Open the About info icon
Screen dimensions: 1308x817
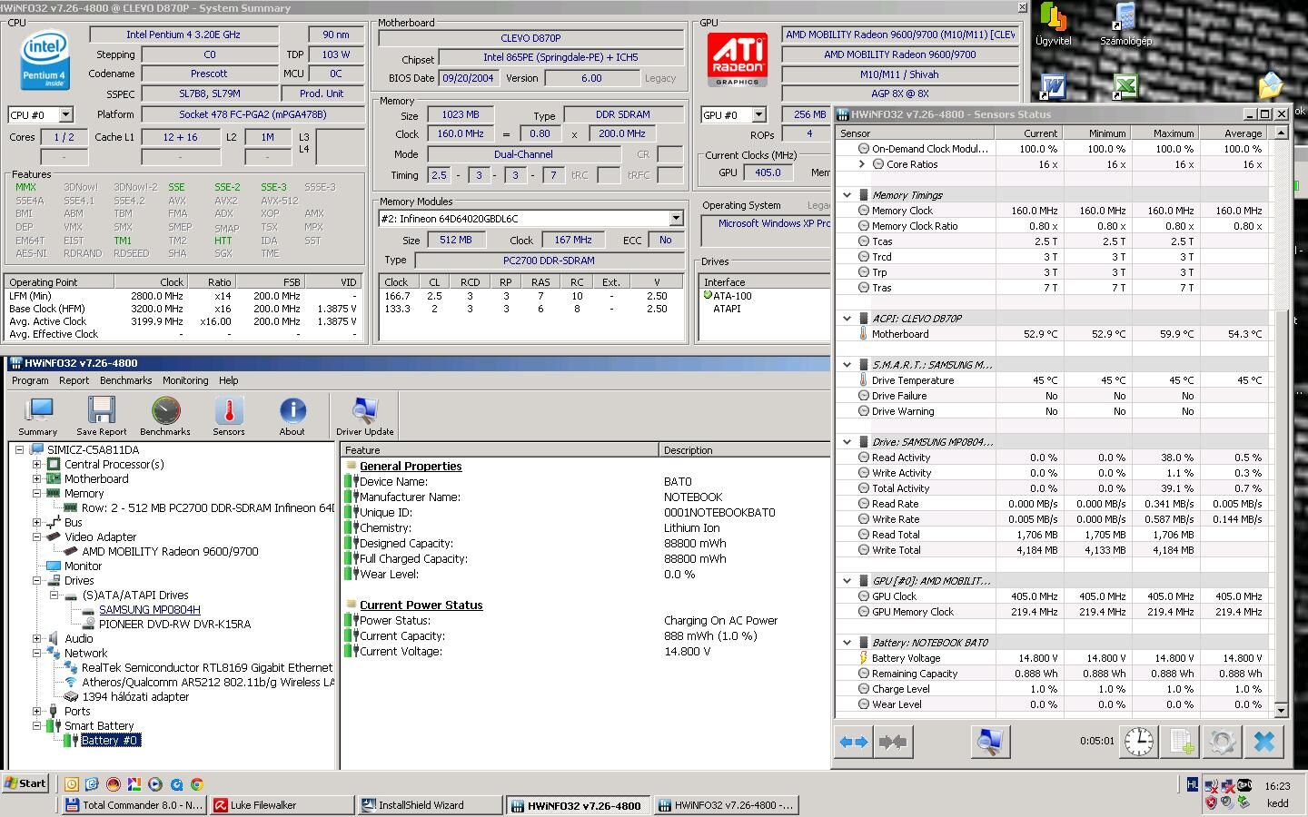click(x=292, y=417)
